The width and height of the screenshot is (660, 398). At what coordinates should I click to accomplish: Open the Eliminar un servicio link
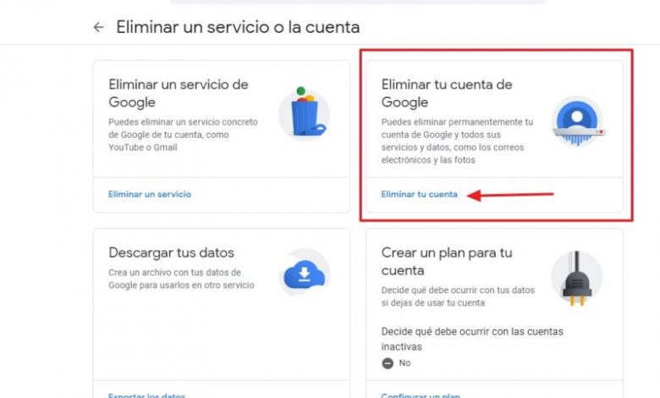point(150,194)
